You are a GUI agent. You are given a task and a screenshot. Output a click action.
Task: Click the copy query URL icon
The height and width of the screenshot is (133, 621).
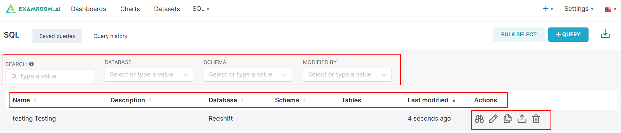pyautogui.click(x=507, y=119)
